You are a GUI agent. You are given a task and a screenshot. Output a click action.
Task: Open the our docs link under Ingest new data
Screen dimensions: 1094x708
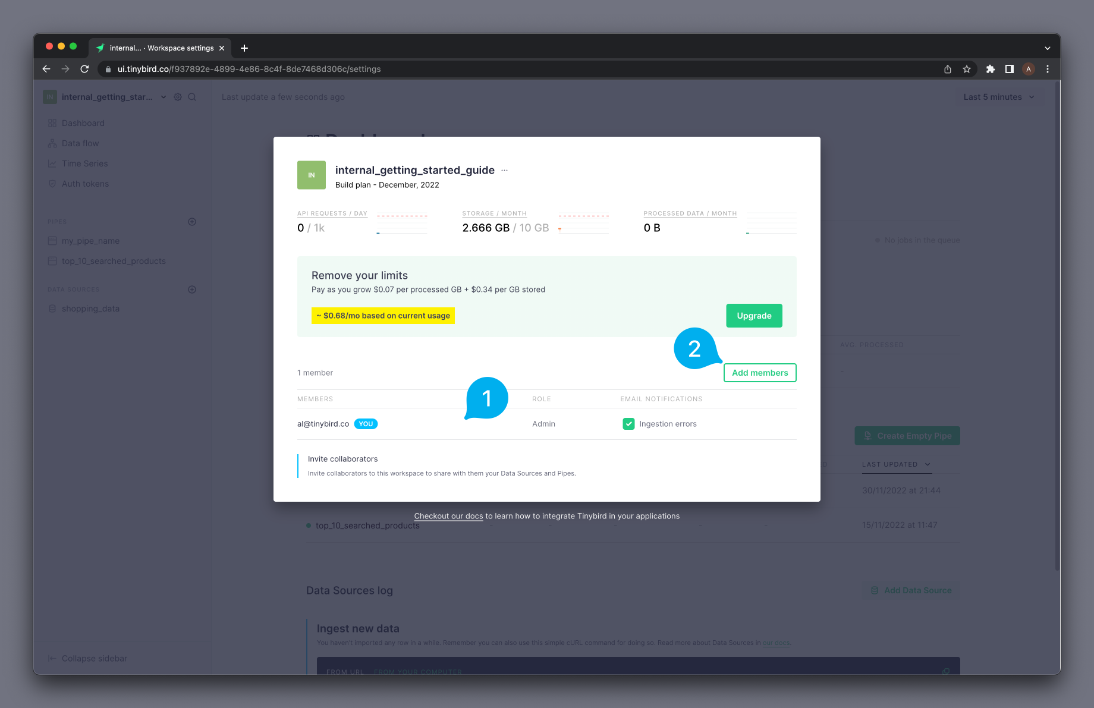[776, 643]
